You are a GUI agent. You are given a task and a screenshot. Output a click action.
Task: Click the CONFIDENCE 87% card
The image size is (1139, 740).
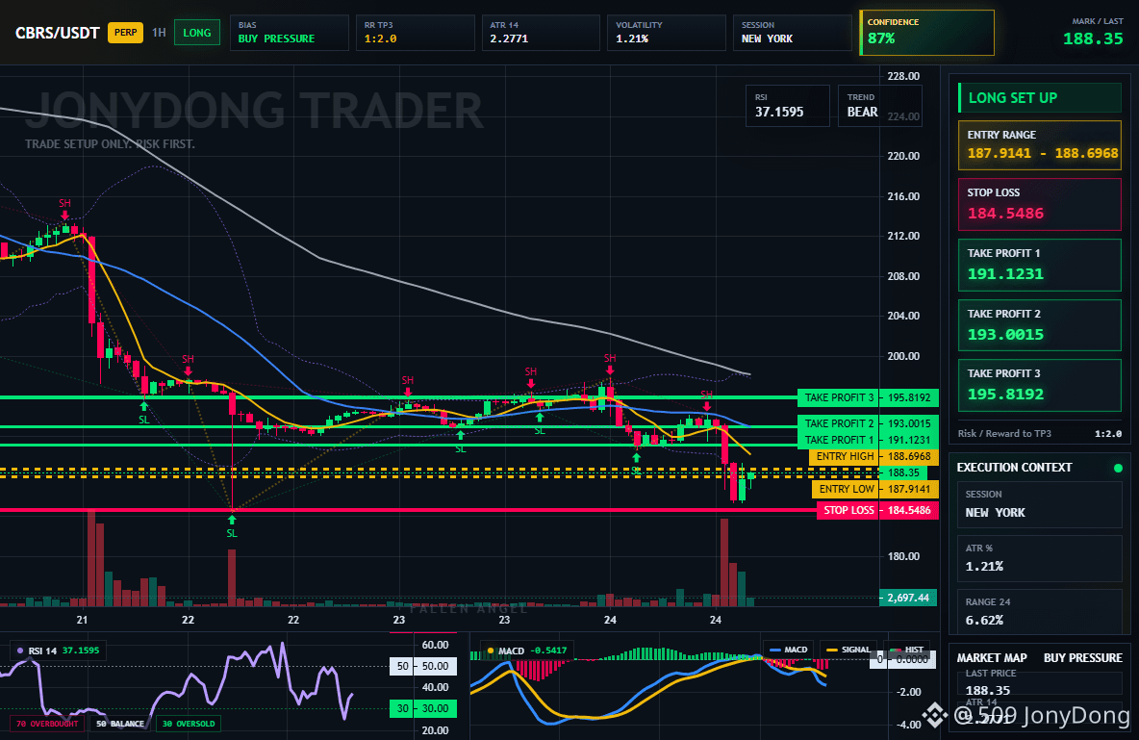click(x=927, y=33)
